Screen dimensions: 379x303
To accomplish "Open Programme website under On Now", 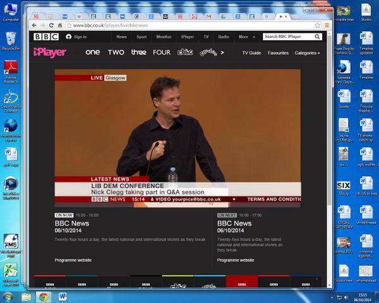I will [73, 260].
